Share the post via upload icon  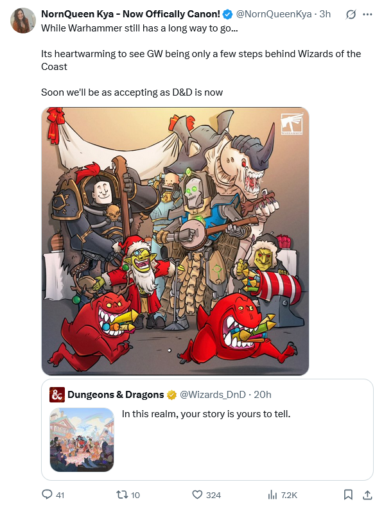click(x=367, y=494)
